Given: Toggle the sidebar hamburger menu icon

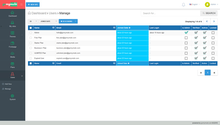Looking at the screenshot, I should (21, 4).
